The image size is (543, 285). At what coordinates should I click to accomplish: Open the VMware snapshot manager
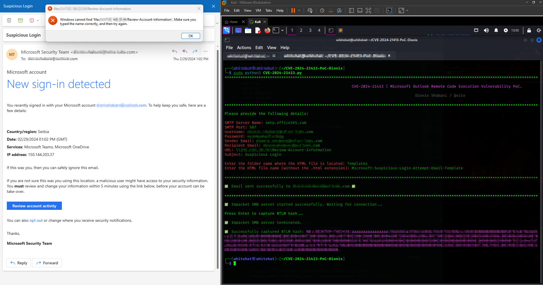pyautogui.click(x=339, y=10)
